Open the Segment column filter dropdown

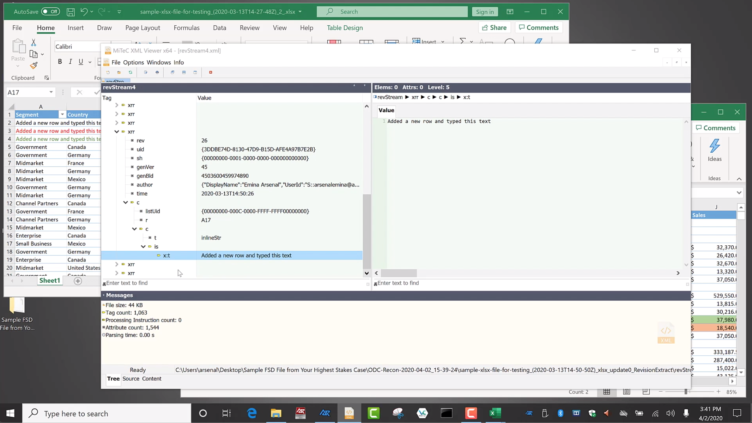(x=62, y=115)
